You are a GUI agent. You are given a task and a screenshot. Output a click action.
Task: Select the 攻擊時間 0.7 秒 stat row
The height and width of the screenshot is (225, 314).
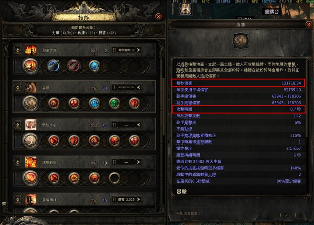coord(238,110)
